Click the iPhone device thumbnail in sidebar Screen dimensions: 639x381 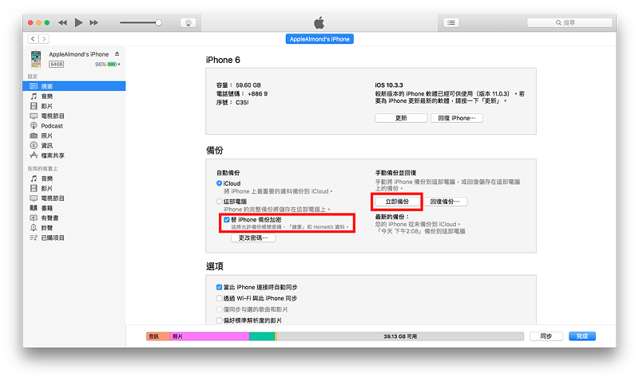point(36,59)
